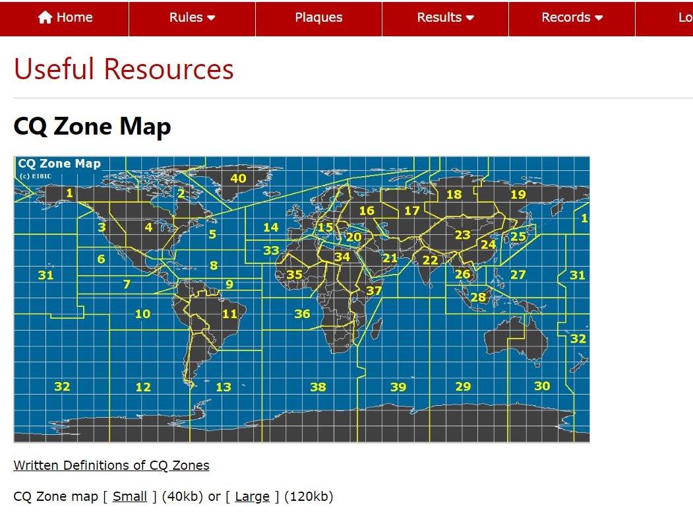The image size is (693, 520).
Task: Click the cut-off nav item after Records
Action: [x=684, y=18]
